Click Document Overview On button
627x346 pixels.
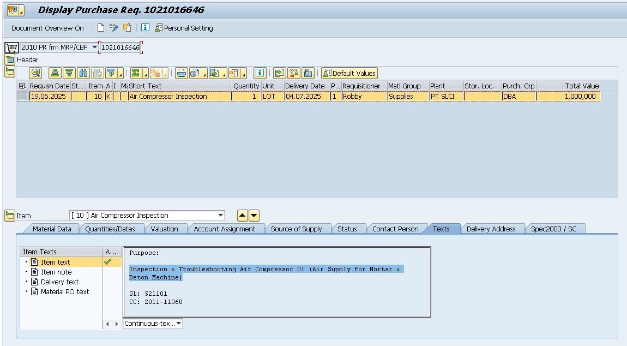(47, 28)
